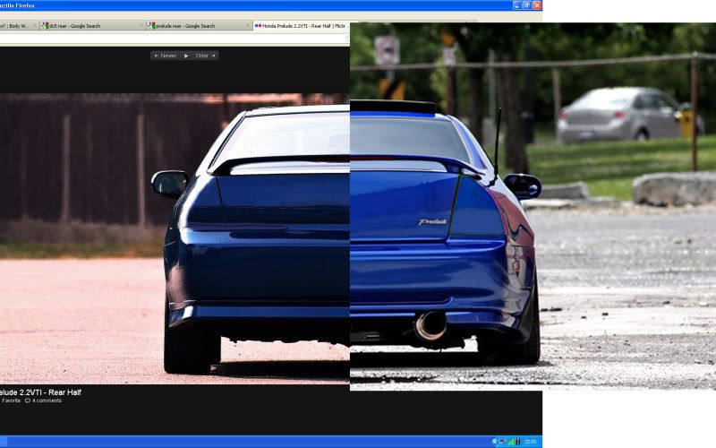Image resolution: width=716 pixels, height=448 pixels.
Task: Switch to the 'prelude rear - Google Search' tab
Action: [200, 26]
